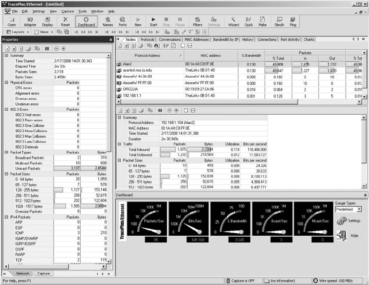Sort by Protocol Address column header
369x285 pixels.
pyautogui.click(x=150, y=56)
